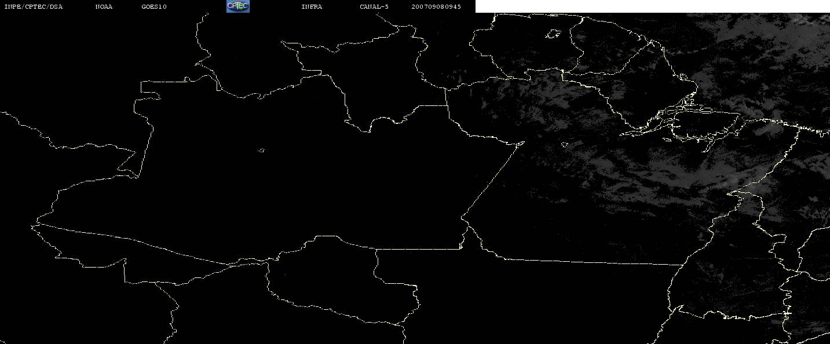Click the 200709080945 timestamp text
Viewport: 830px width, 344px height.
click(x=436, y=7)
